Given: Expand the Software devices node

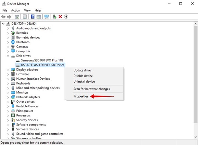Looking at the screenshot, I should point(8,130).
